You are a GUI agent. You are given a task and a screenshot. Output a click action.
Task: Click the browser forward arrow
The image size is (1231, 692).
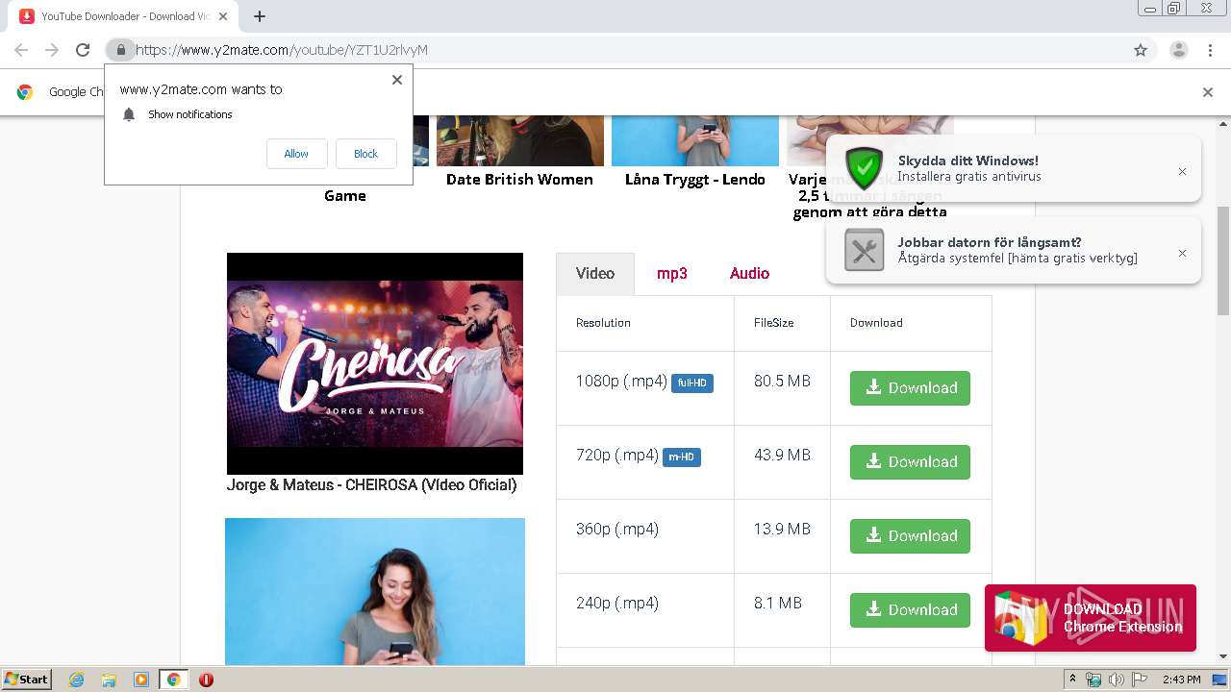tap(52, 50)
